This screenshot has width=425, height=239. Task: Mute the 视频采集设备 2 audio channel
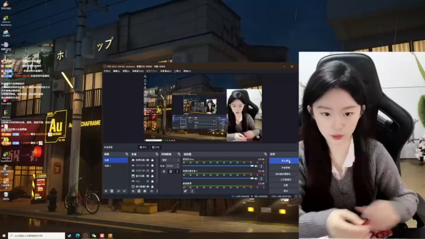[x=256, y=178]
